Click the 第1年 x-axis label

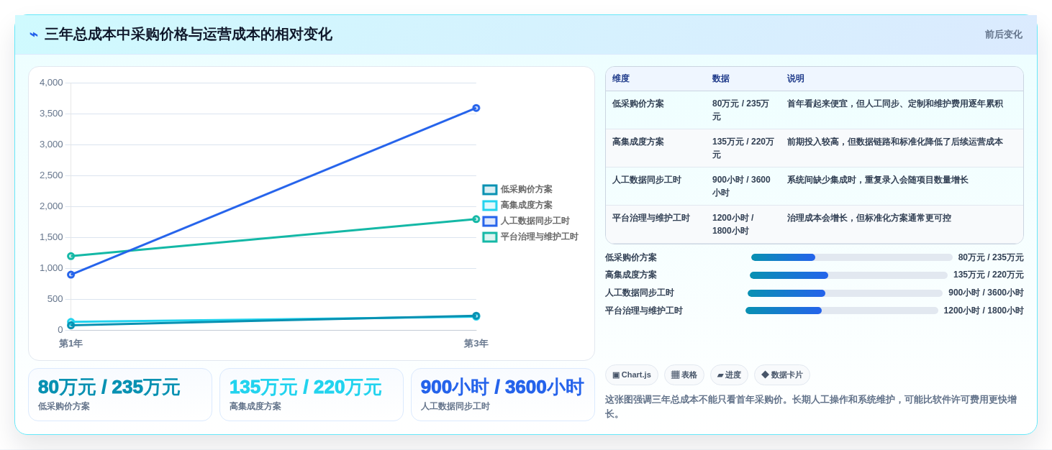71,344
